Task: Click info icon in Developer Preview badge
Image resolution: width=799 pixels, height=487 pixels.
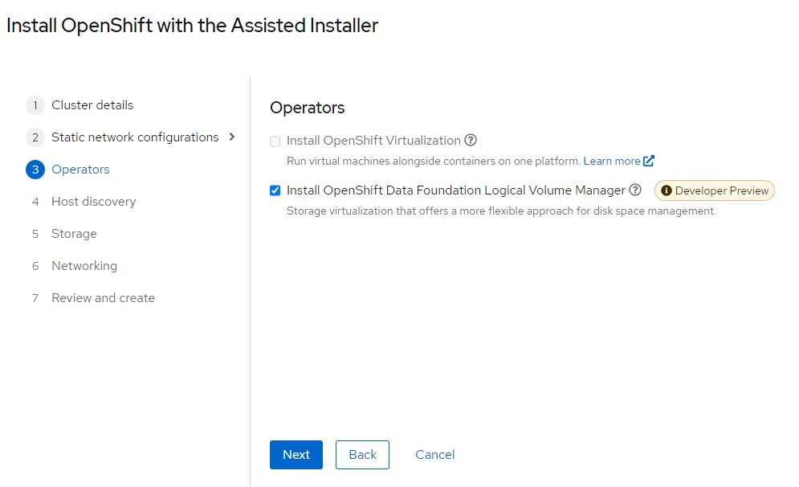Action: (666, 190)
